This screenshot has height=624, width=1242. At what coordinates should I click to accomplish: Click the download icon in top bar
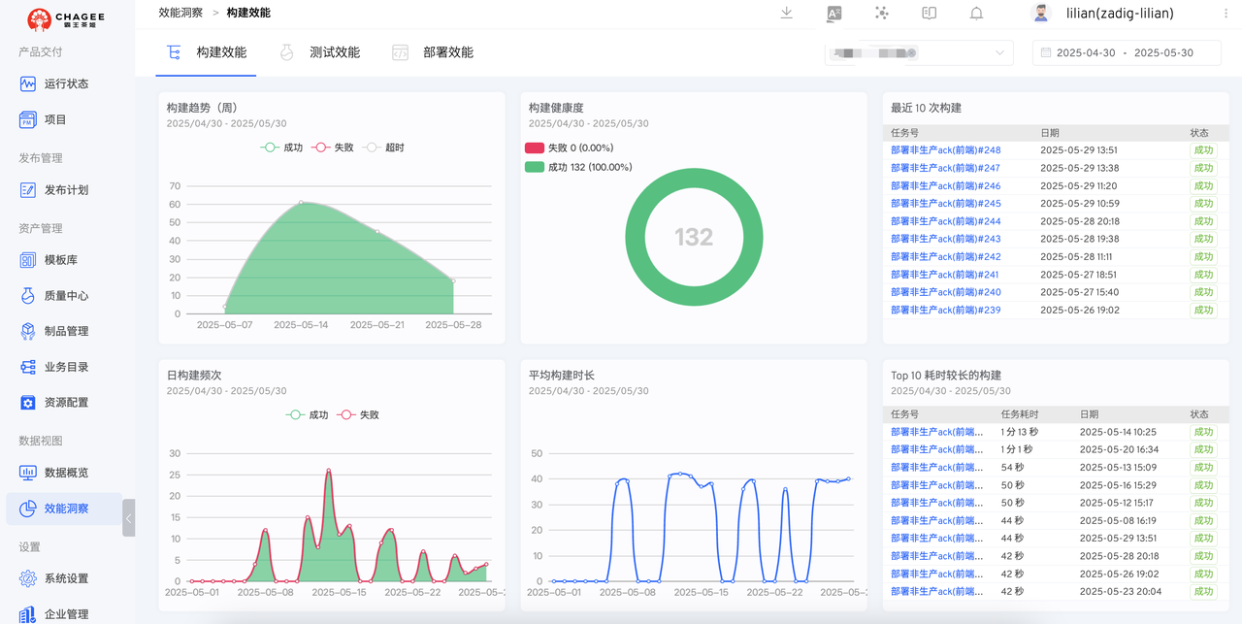[786, 13]
